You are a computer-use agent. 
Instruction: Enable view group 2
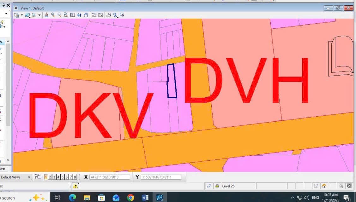[50, 177]
